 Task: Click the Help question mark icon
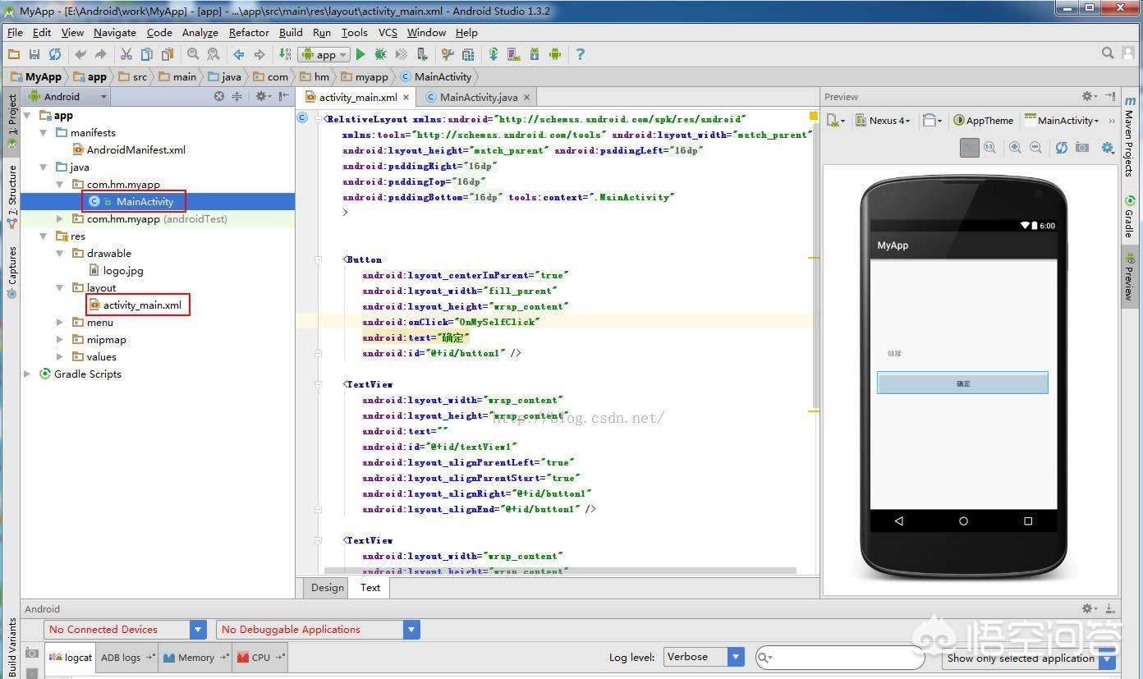tap(581, 54)
